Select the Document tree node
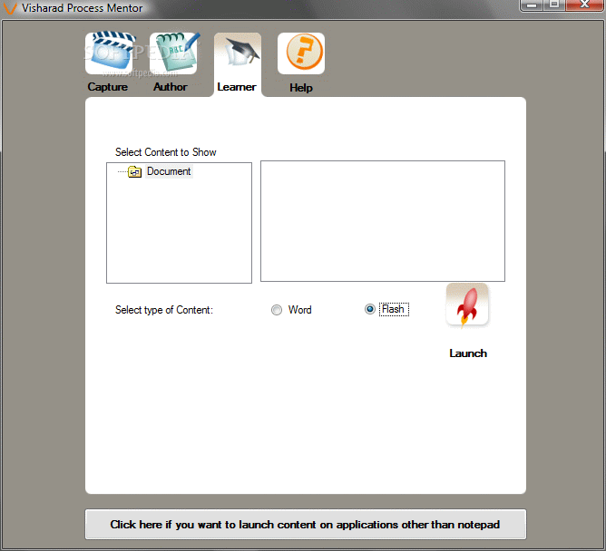This screenshot has height=551, width=606. pos(169,171)
